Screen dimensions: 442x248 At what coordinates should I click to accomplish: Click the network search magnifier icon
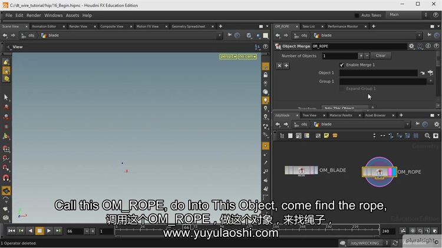[x=427, y=135]
